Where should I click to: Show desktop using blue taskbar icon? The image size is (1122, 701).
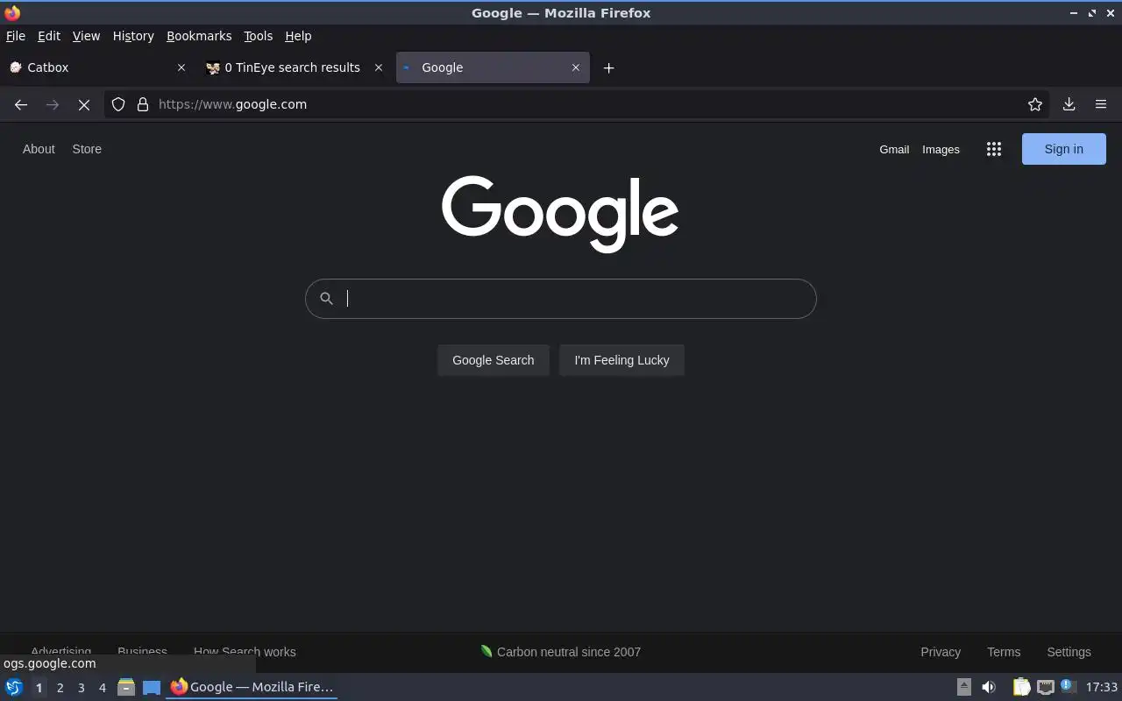(152, 687)
